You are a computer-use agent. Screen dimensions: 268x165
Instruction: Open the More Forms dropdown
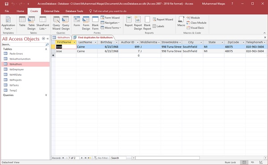111,28
